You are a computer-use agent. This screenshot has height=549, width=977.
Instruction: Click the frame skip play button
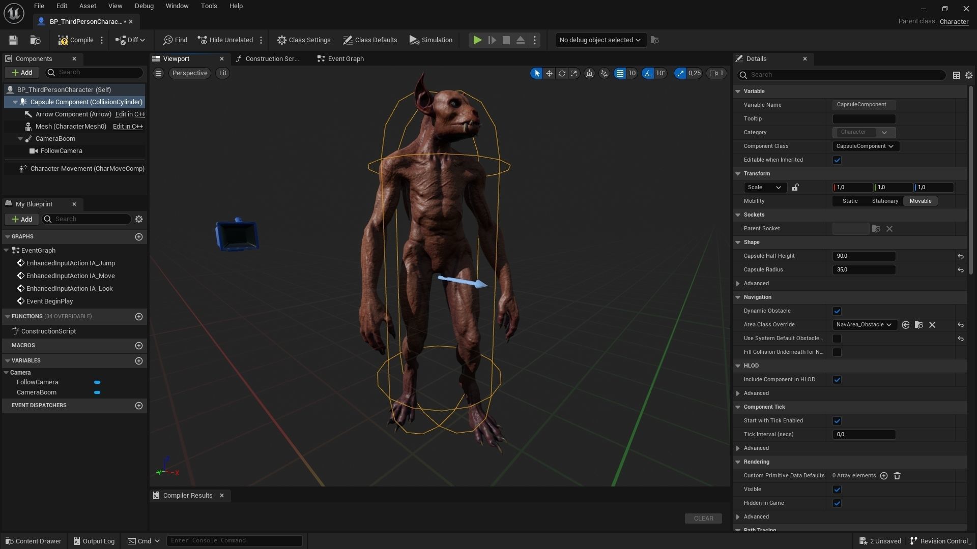click(x=492, y=40)
